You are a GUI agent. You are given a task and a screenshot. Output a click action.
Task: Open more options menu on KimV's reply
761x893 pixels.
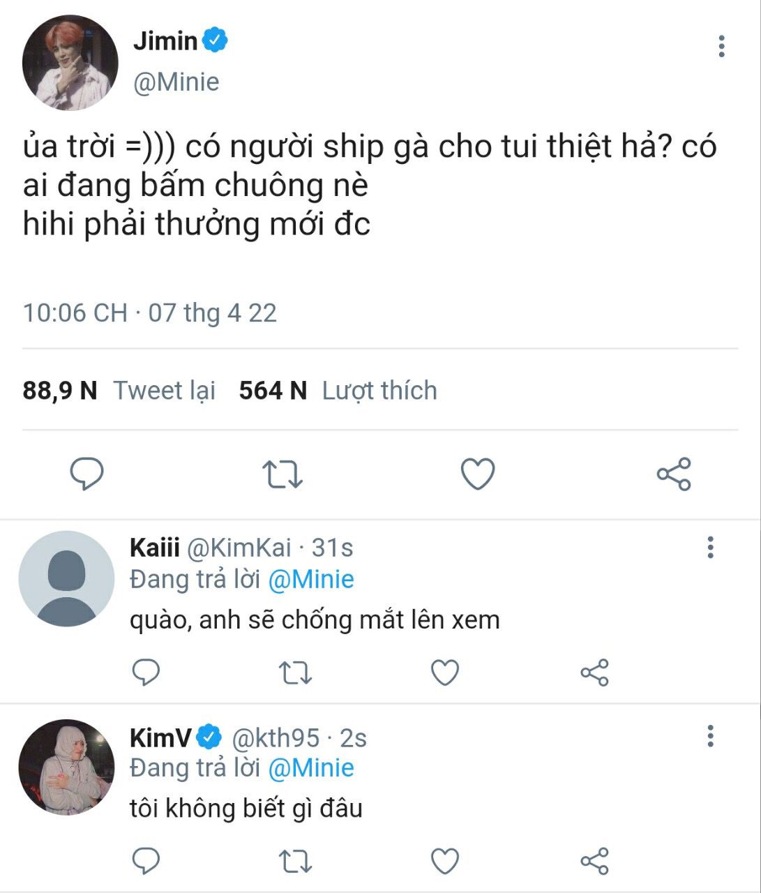point(710,736)
